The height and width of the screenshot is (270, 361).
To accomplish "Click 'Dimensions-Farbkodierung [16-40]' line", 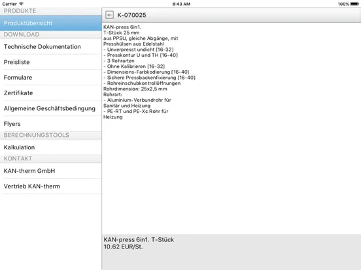I will coord(146,72).
